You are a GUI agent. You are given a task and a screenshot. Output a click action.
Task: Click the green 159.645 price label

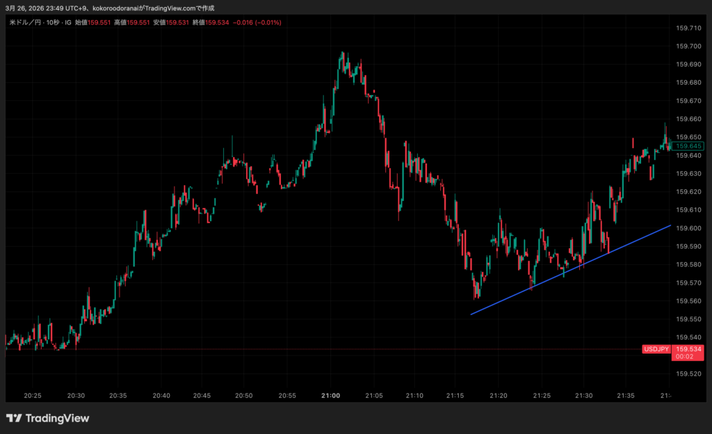[x=688, y=146]
